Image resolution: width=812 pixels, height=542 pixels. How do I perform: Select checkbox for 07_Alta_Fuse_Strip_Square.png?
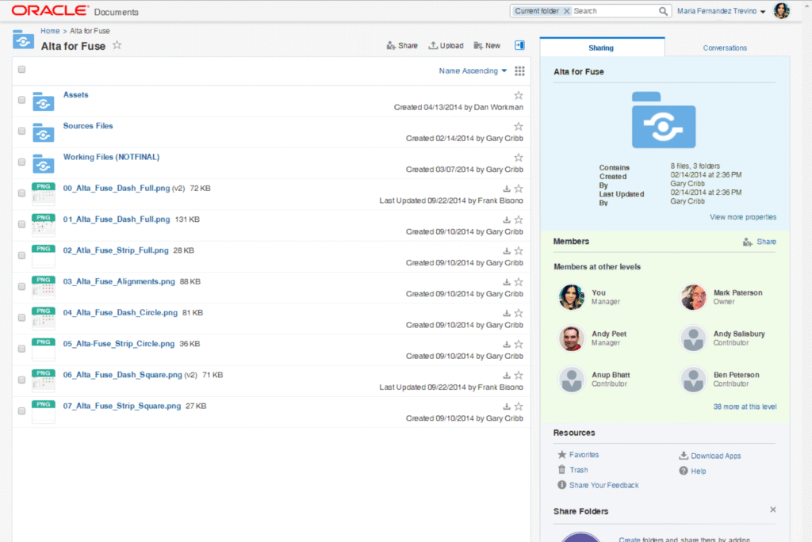[21, 410]
